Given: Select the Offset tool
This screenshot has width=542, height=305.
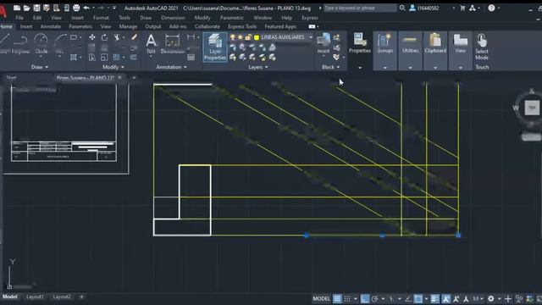Looking at the screenshot, I should [x=134, y=57].
